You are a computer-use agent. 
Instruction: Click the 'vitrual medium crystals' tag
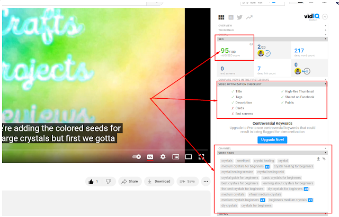tap(265, 195)
